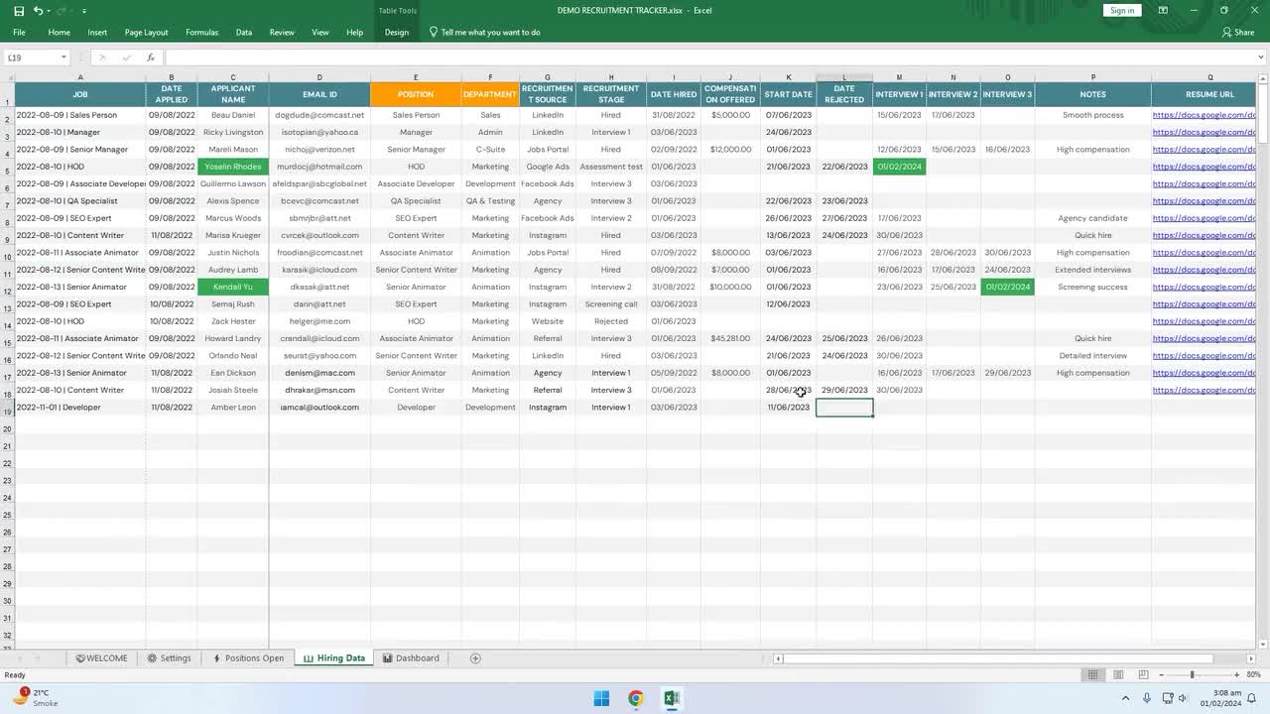This screenshot has width=1270, height=714.
Task: Select the Yoselin Rhodes green cell
Action: pos(233,167)
